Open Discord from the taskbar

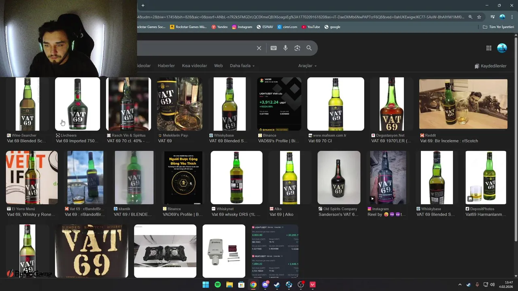coord(265,285)
